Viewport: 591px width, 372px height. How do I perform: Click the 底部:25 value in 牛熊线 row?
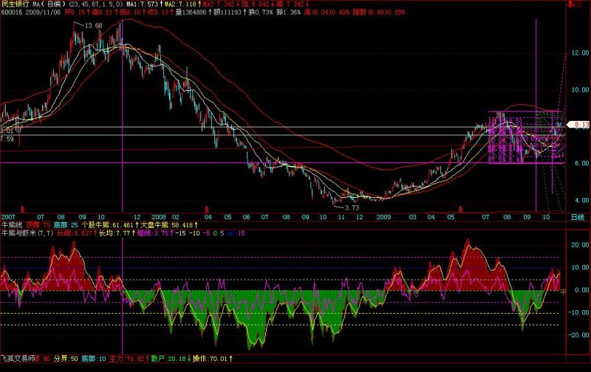pyautogui.click(x=66, y=225)
